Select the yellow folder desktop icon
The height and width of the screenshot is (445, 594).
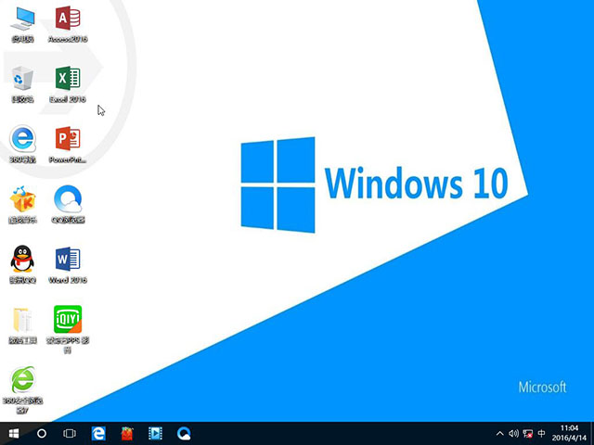point(22,320)
